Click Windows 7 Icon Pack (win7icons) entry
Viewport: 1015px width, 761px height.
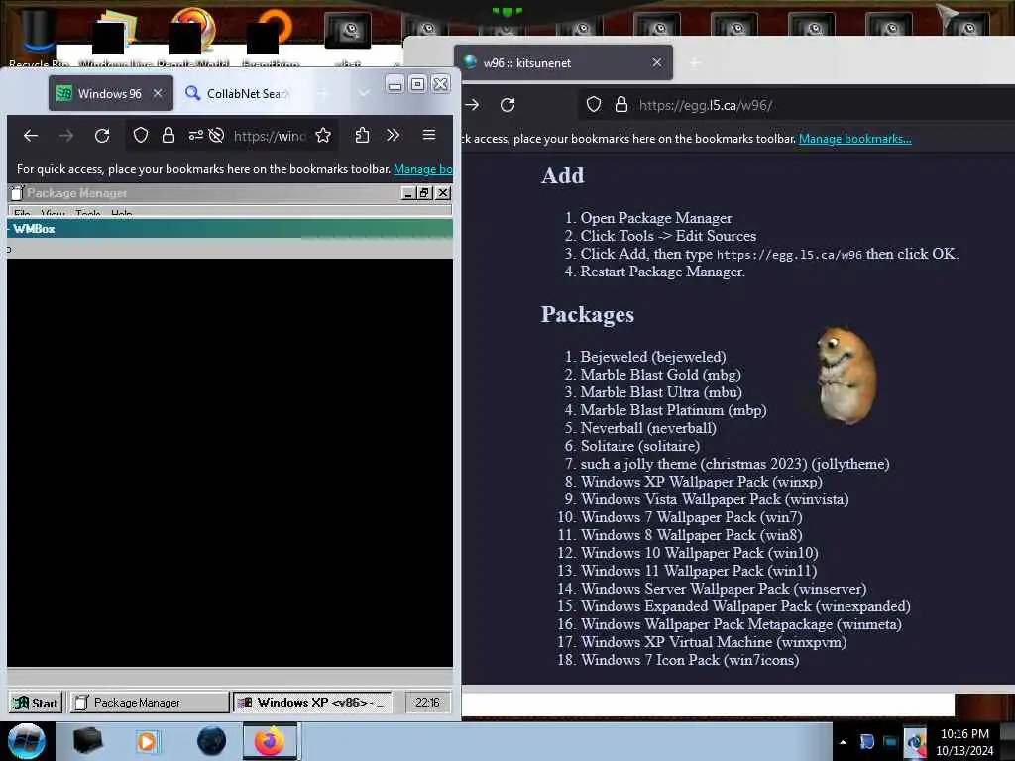690,660
